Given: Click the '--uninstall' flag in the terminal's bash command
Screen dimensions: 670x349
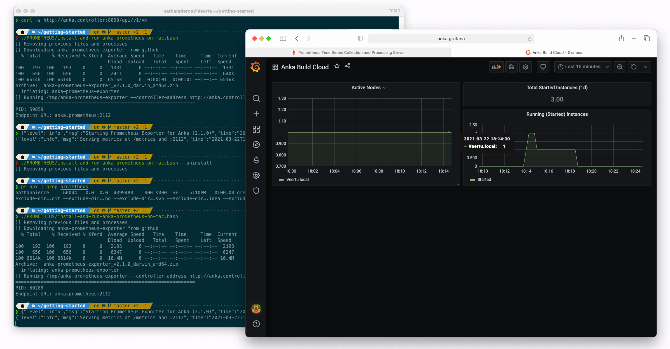Looking at the screenshot, I should (x=196, y=163).
